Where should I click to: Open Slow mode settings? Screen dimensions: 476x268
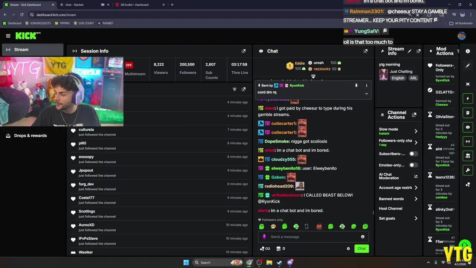[398, 131]
